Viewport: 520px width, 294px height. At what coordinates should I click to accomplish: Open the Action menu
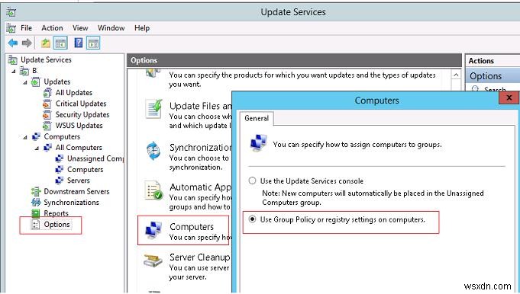(52, 28)
